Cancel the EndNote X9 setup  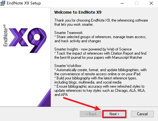click(142, 114)
